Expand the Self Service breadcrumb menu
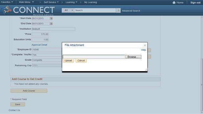The height and width of the screenshot is (114, 203). pyautogui.click(x=51, y=2)
